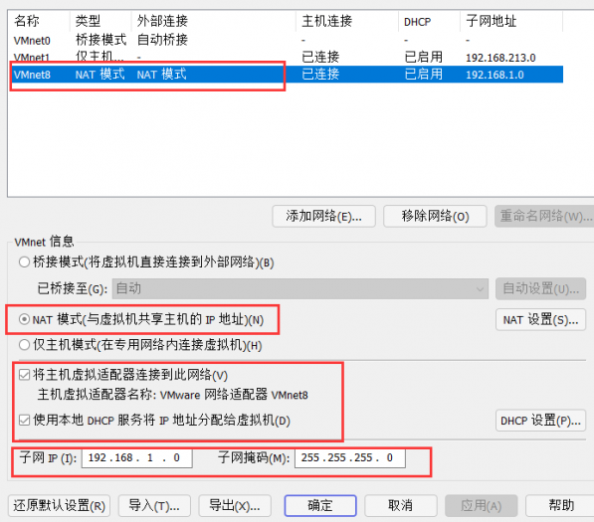The image size is (594, 522).
Task: Choose NAT 模式 radio button
Action: click(x=24, y=319)
